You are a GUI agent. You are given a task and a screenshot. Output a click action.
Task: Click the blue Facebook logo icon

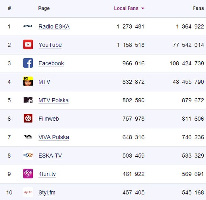coord(28,63)
